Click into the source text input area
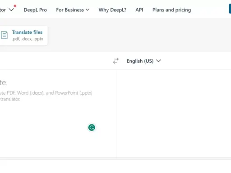 click(x=58, y=114)
